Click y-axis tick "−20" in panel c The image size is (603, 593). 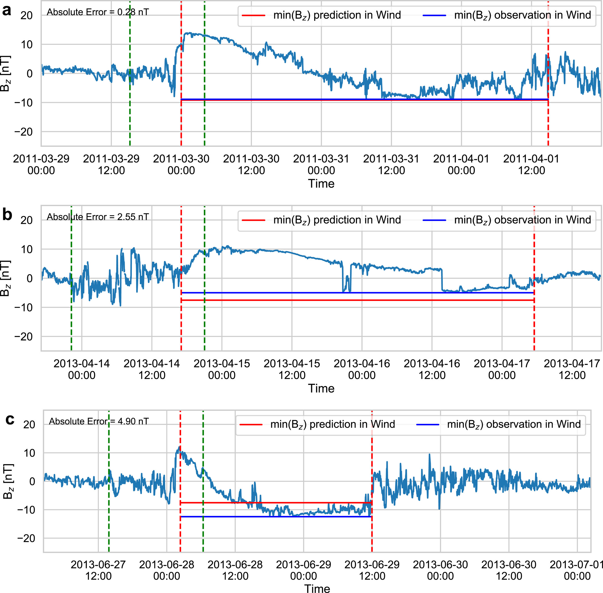tap(26, 538)
